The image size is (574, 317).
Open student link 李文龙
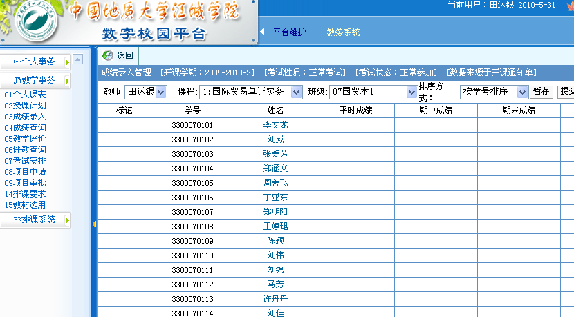coord(275,125)
